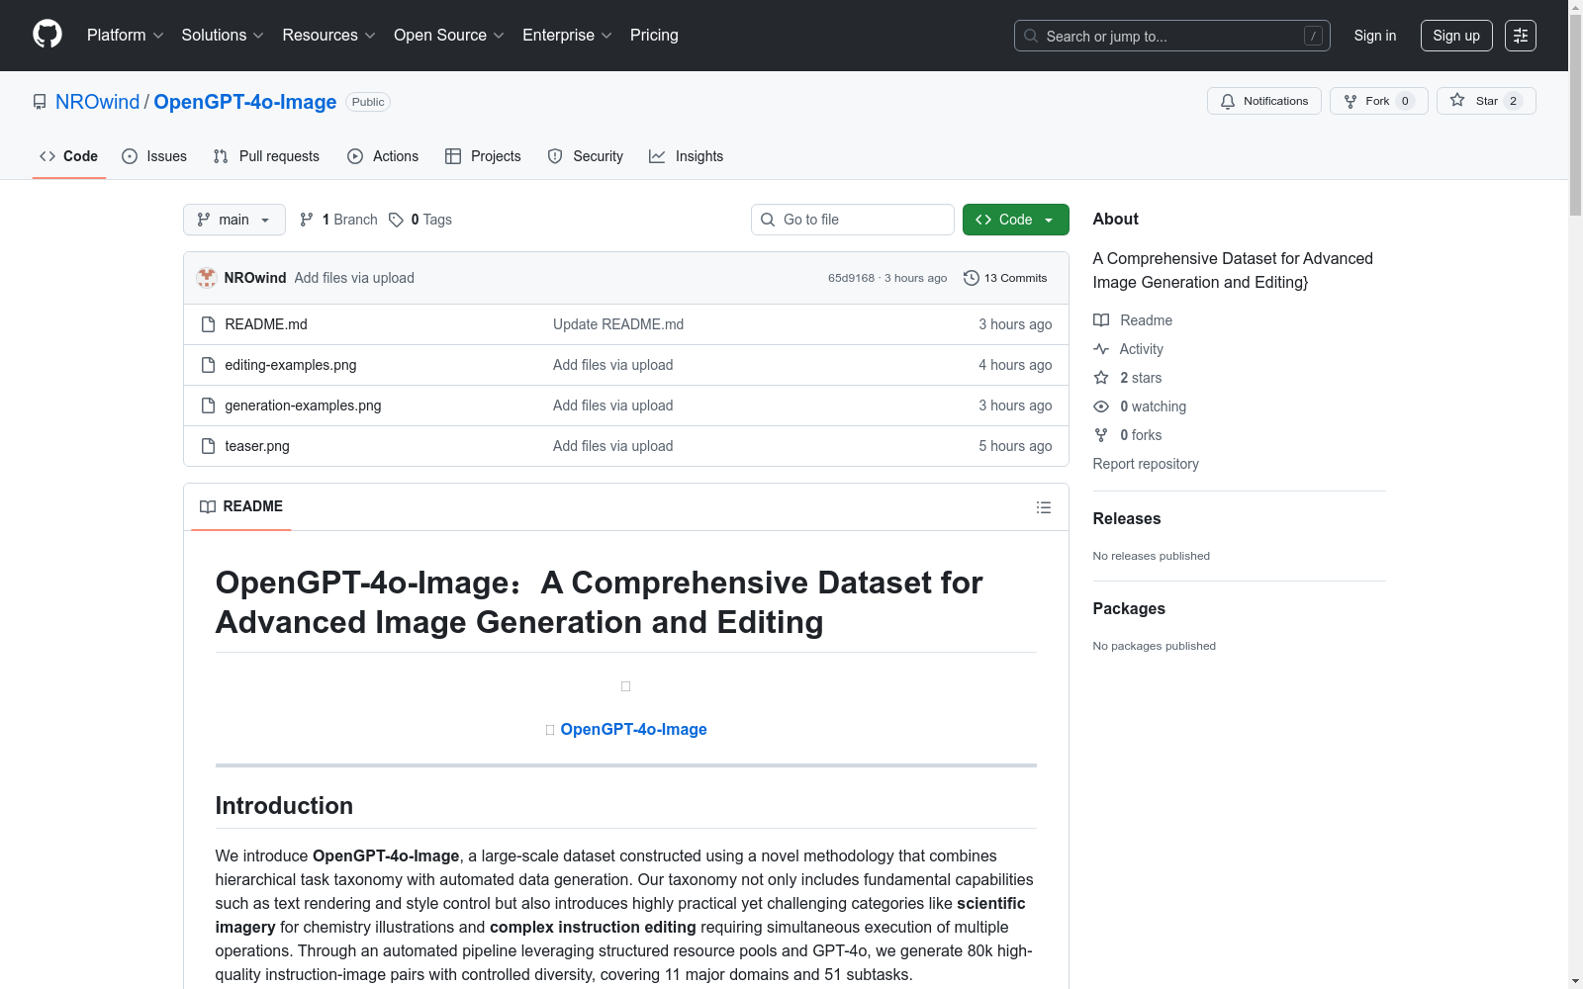The height and width of the screenshot is (989, 1583).
Task: Click the tag icon next to Tags
Action: pos(396,220)
